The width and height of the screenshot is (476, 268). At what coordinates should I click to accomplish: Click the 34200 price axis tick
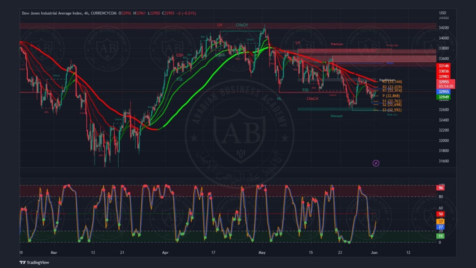tap(444, 28)
